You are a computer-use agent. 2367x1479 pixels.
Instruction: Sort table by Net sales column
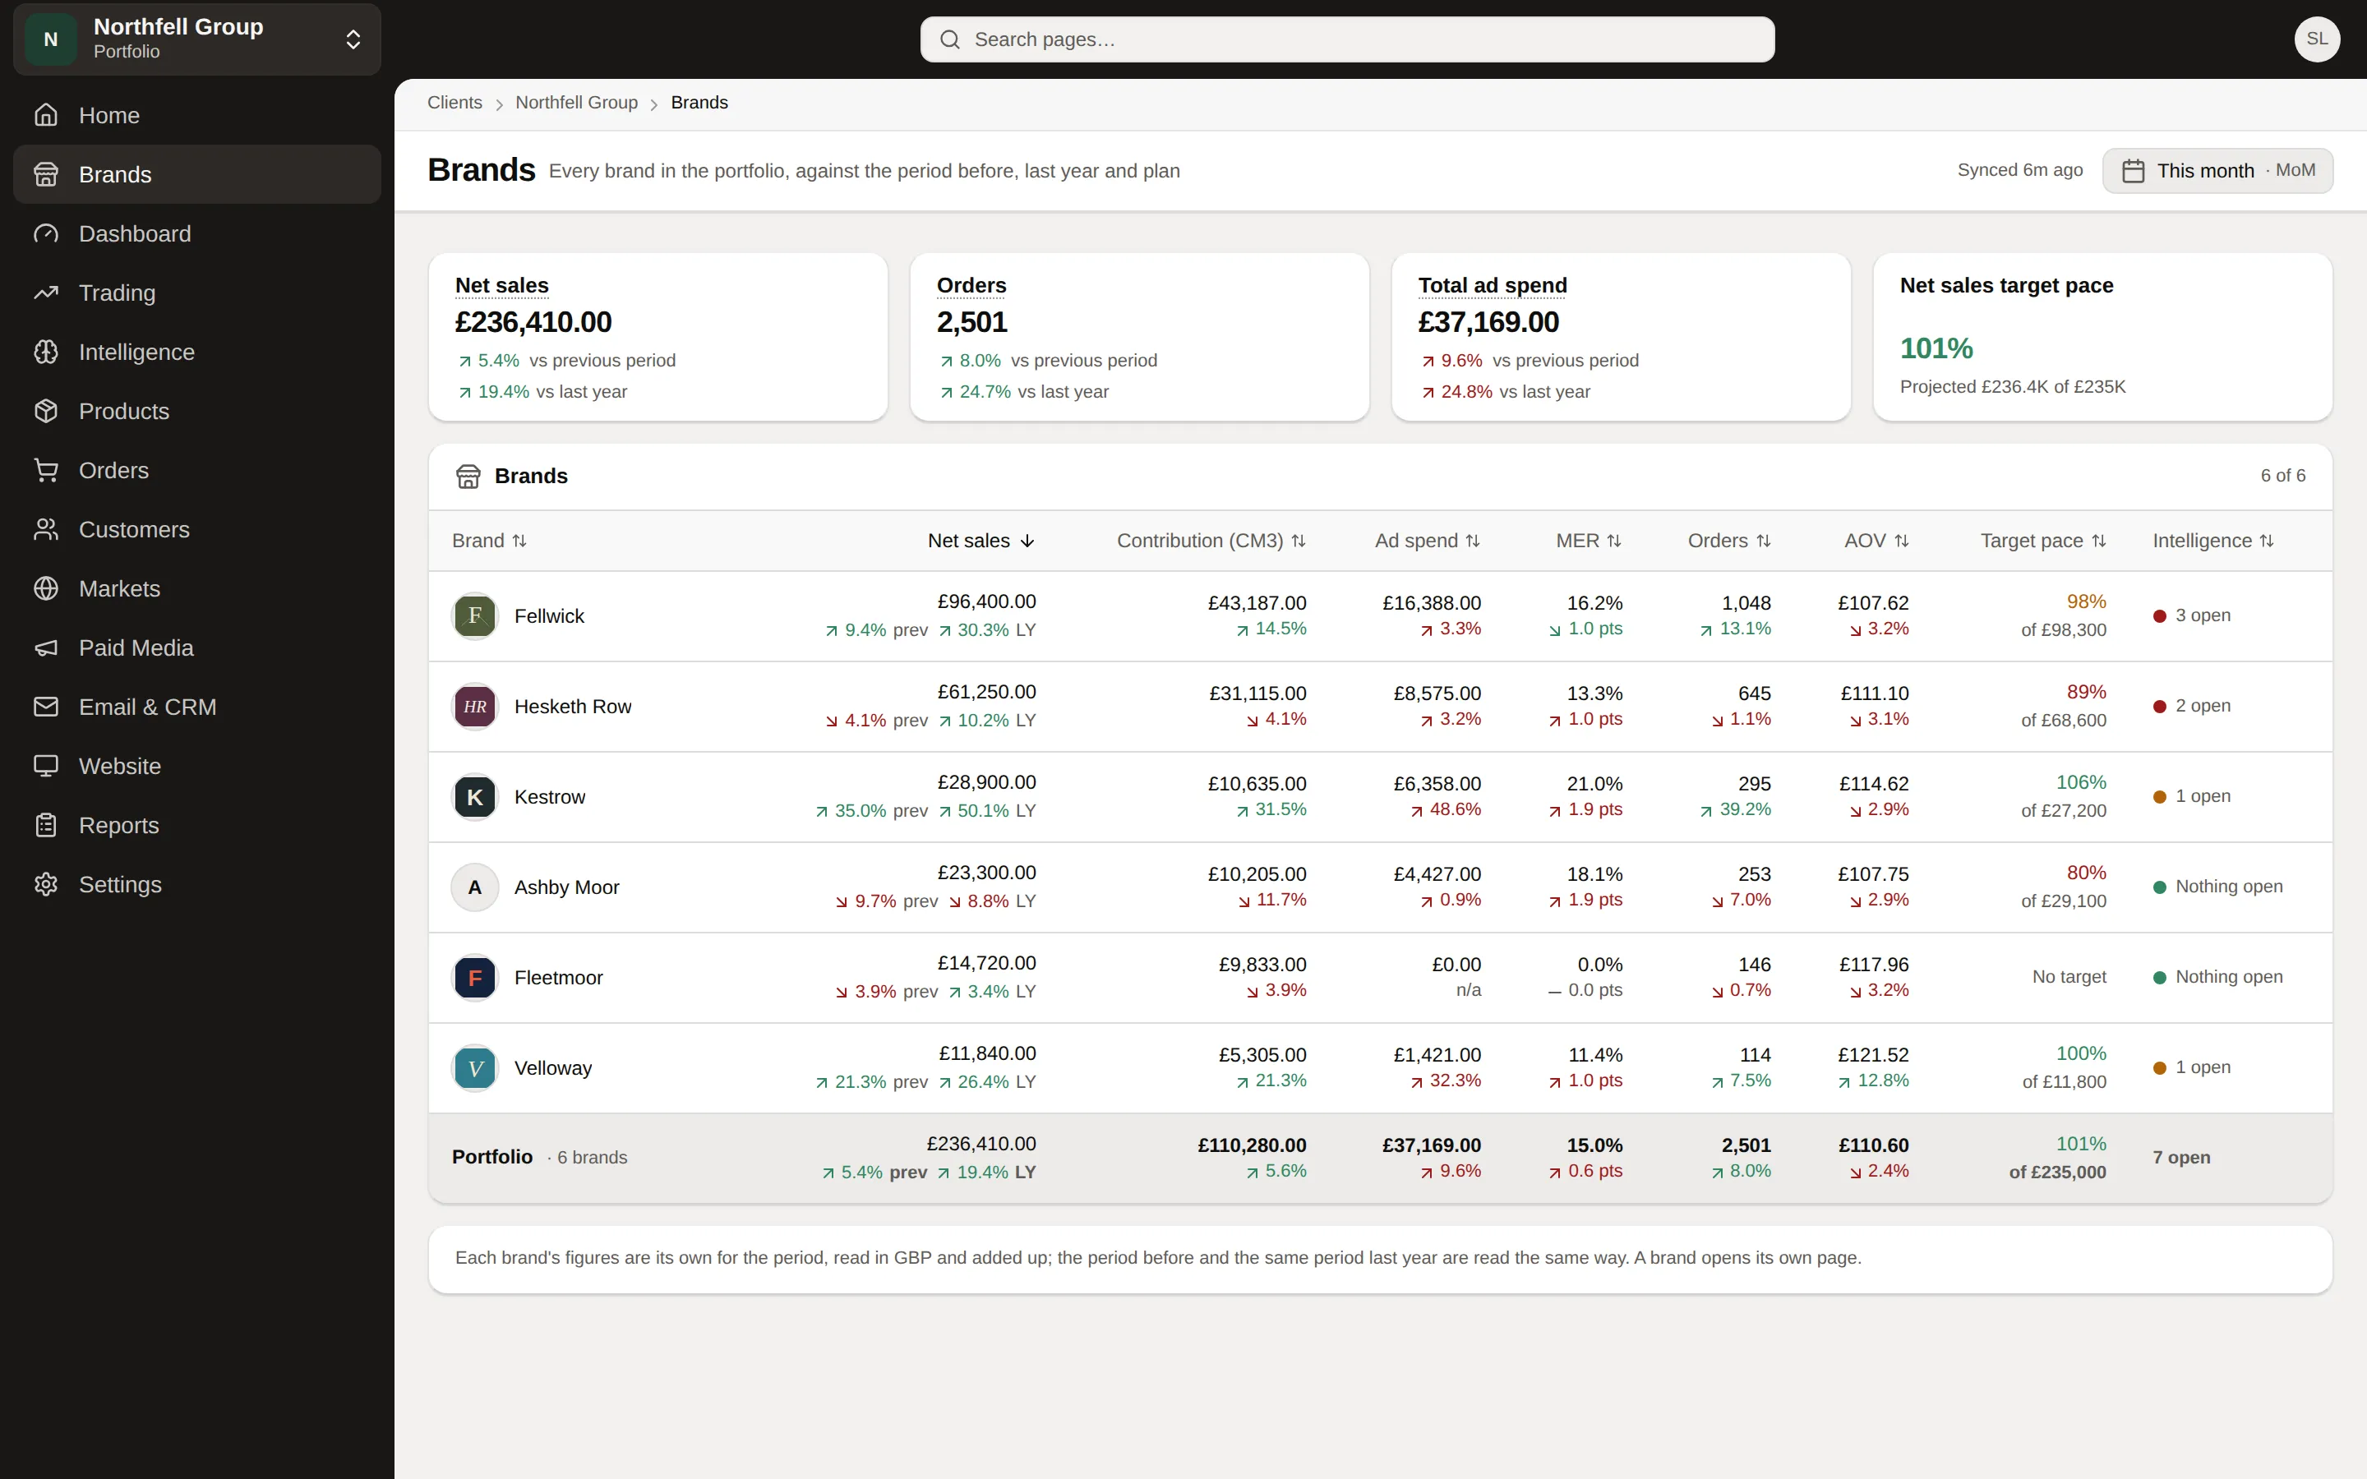981,541
